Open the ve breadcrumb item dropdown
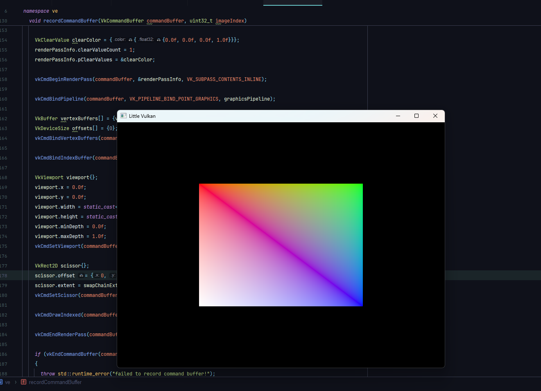 (x=7, y=382)
